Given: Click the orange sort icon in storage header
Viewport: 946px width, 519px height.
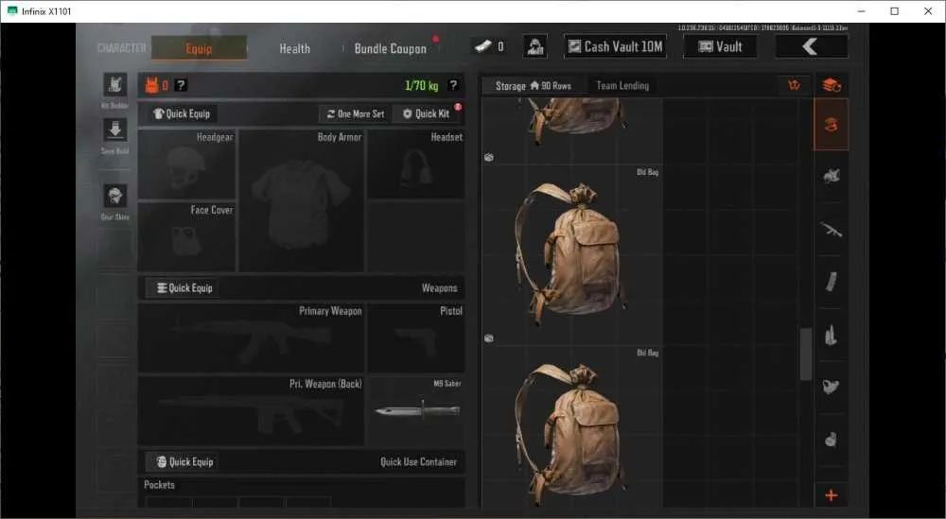Looking at the screenshot, I should [x=794, y=86].
